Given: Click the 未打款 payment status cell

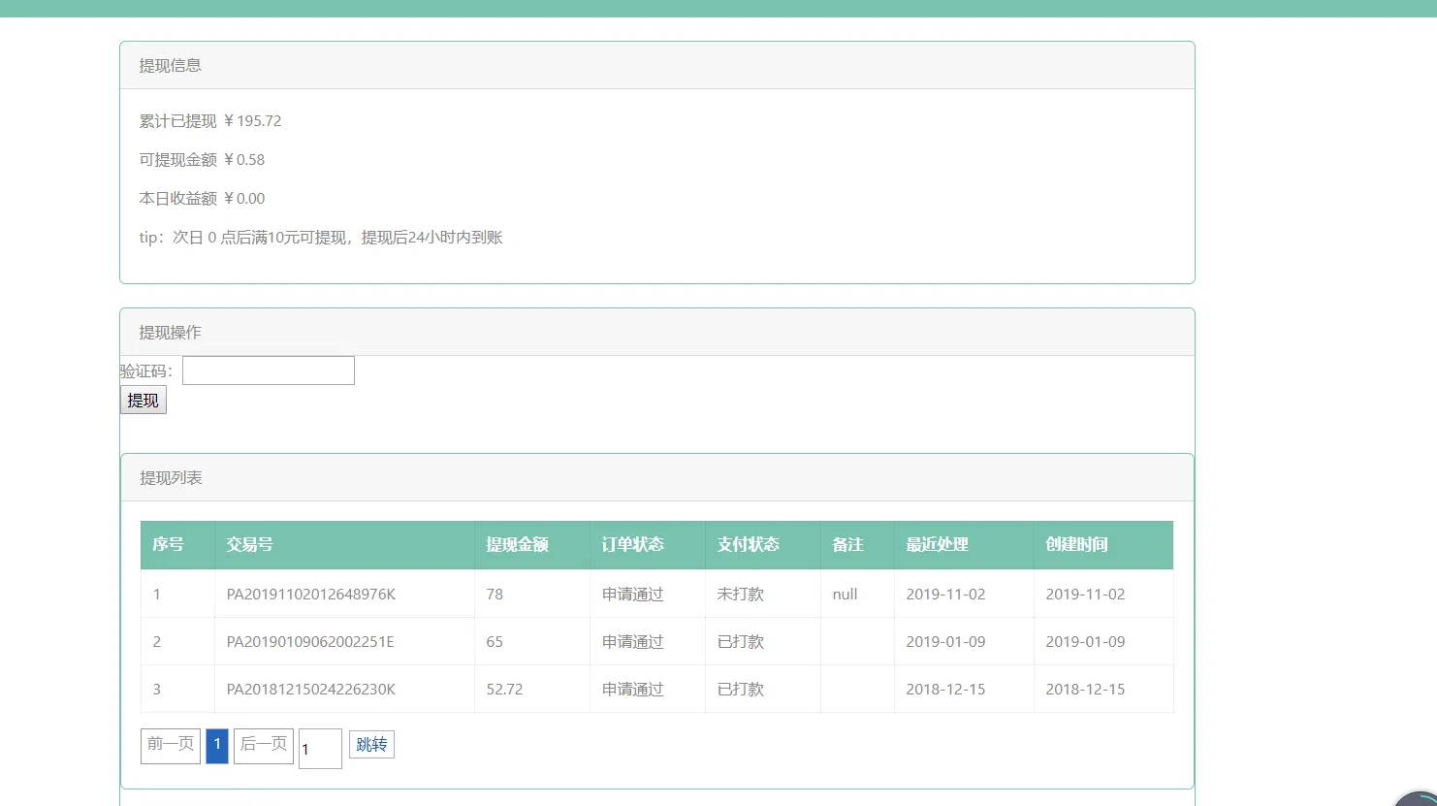Looking at the screenshot, I should [740, 595].
